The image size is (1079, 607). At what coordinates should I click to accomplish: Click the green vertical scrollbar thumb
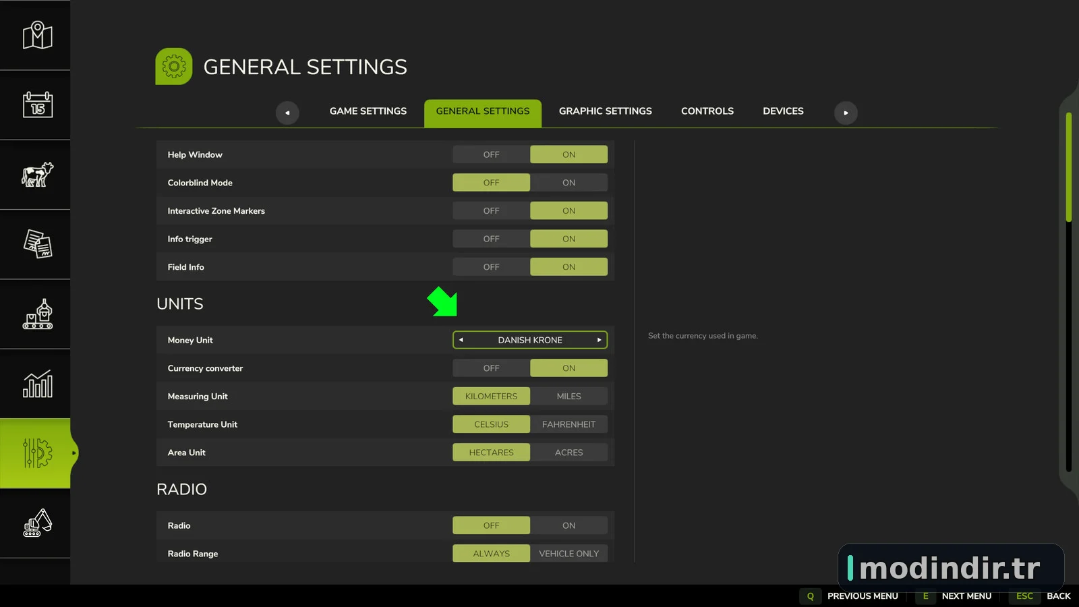tap(1069, 167)
